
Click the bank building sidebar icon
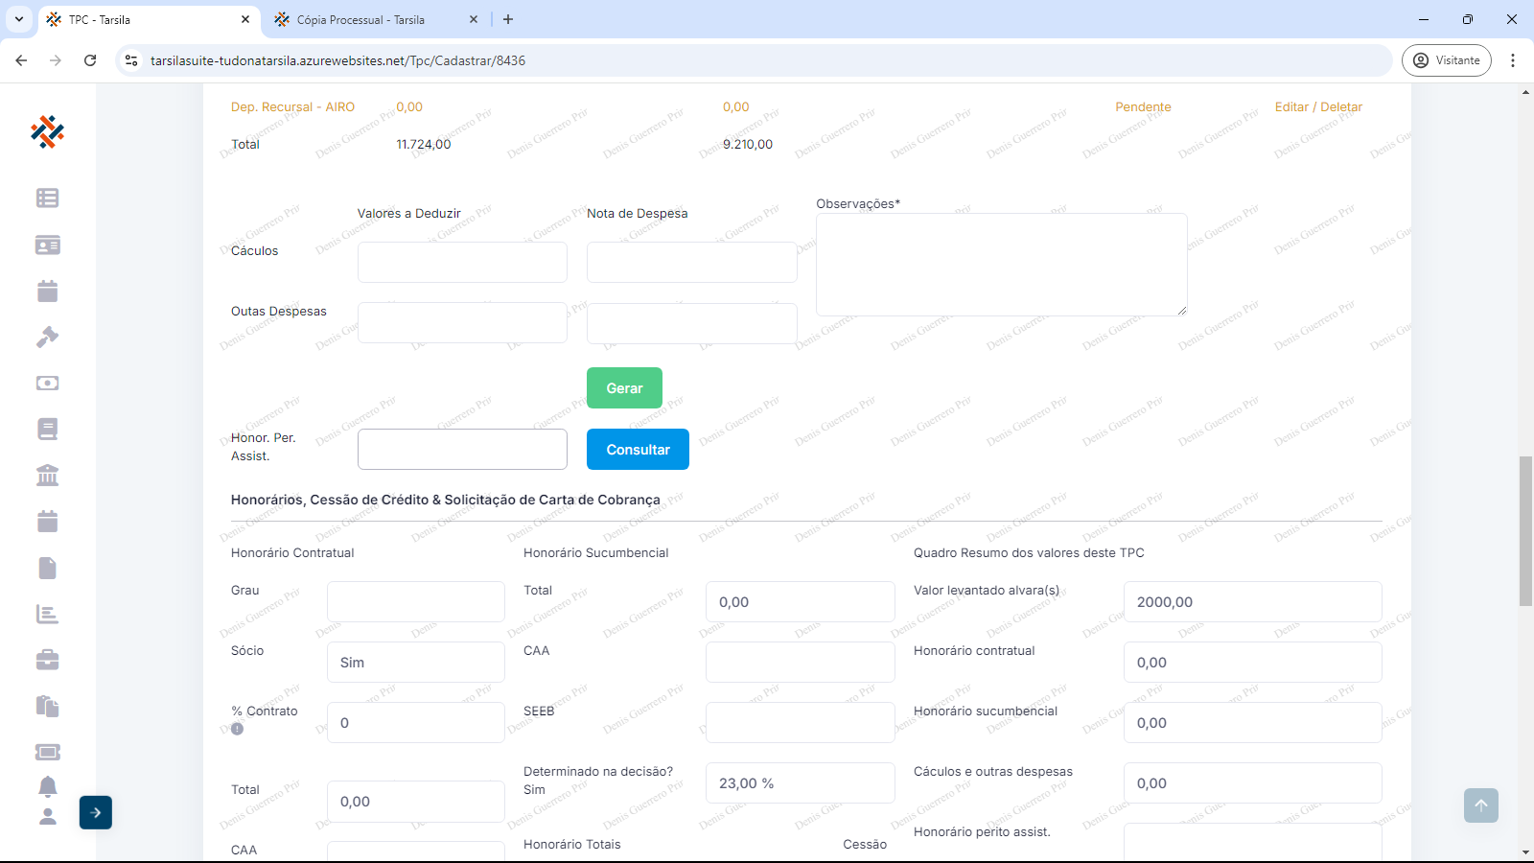pyautogui.click(x=47, y=475)
